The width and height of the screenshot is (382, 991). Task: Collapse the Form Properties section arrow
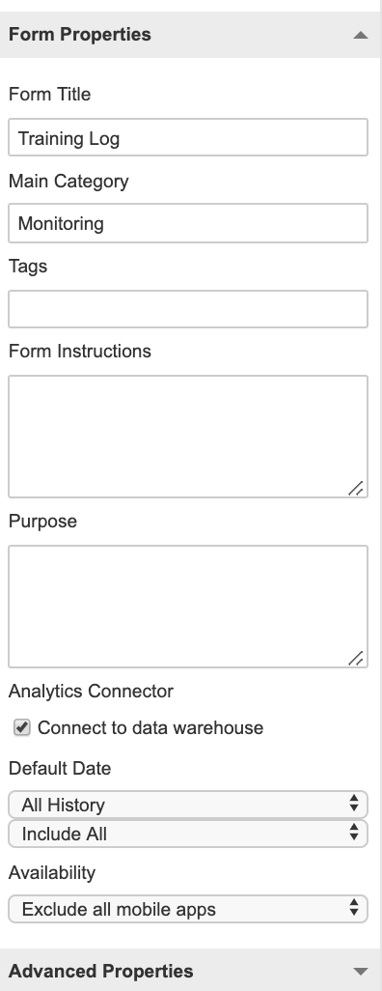tap(361, 35)
